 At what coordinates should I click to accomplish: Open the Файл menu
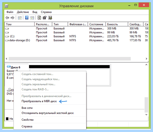(x=10, y=12)
